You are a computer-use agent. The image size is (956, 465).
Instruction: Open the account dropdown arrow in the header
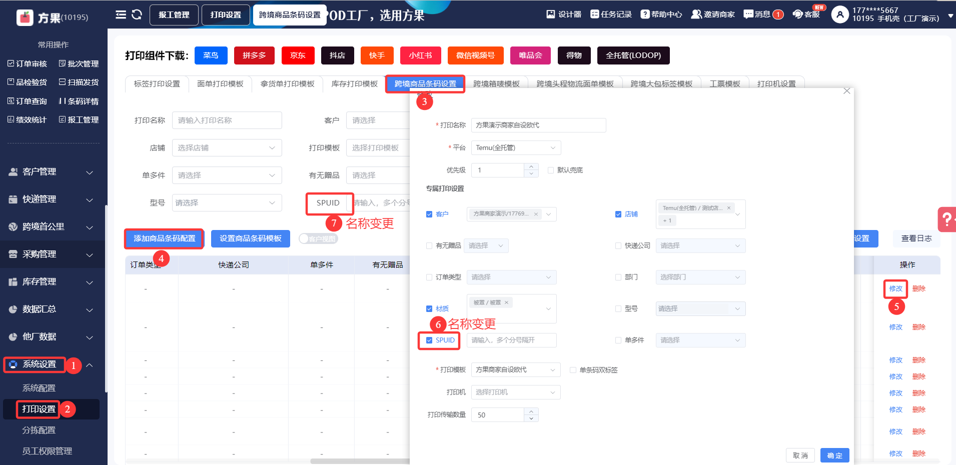[x=950, y=16]
